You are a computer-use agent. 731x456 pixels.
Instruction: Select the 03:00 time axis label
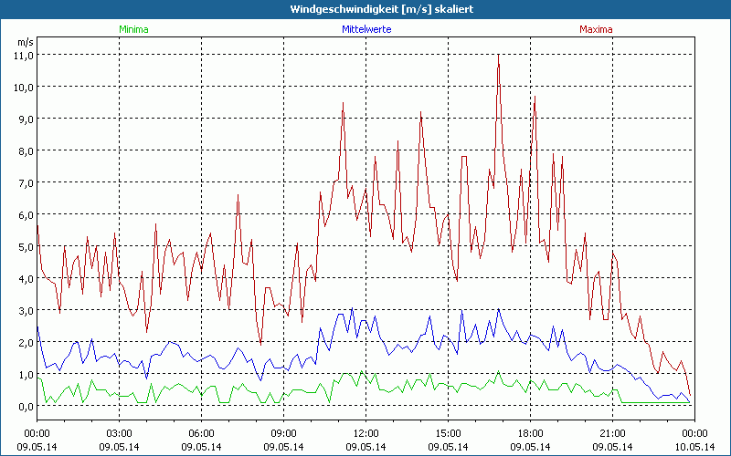tap(119, 432)
